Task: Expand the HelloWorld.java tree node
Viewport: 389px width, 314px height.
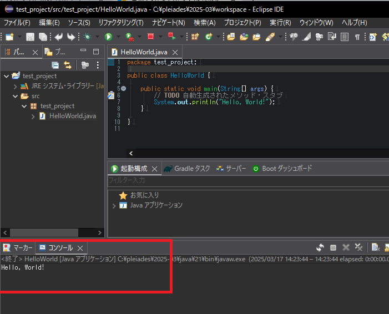Action: coord(33,117)
